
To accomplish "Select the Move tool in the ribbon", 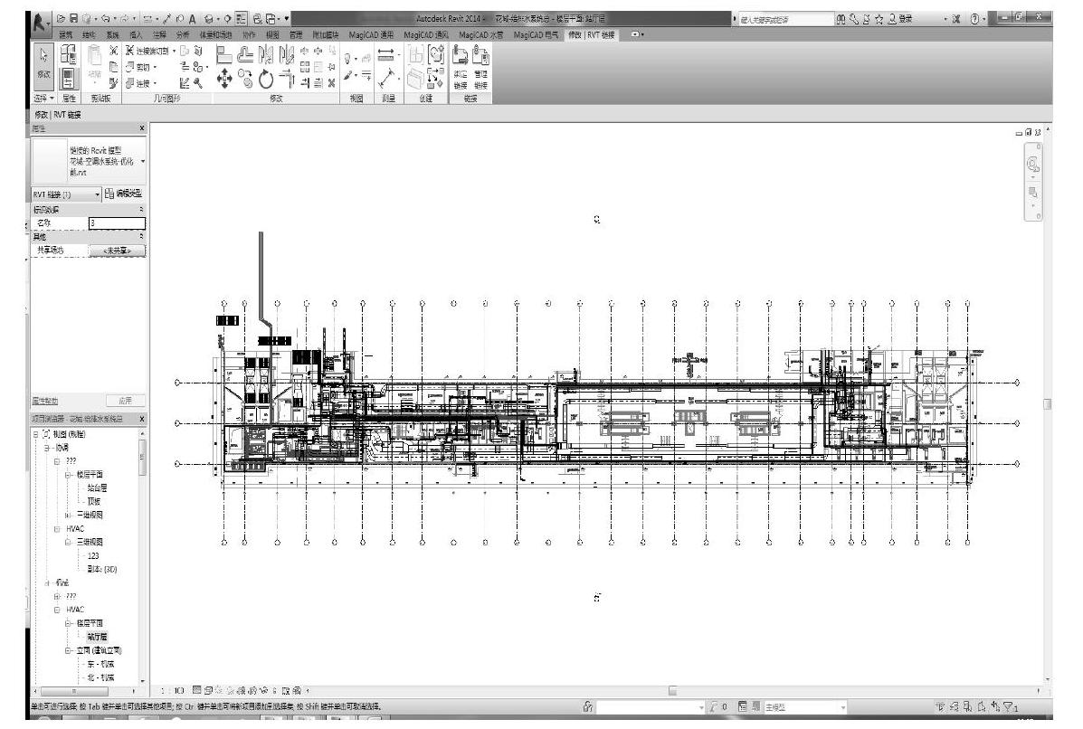I will click(x=223, y=80).
